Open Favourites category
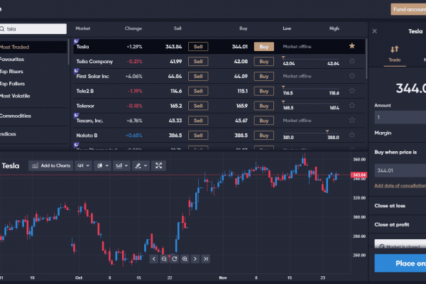The width and height of the screenshot is (426, 284). pyautogui.click(x=12, y=59)
